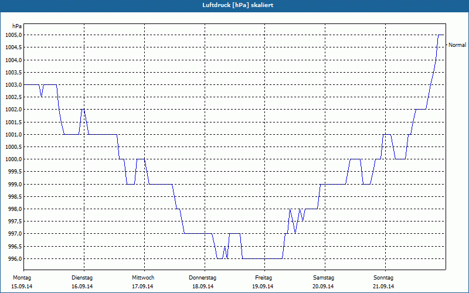Click the title 'Luftdruck [hPa] skaliert'
Viewport: 469px width, 293px height.
237,5
